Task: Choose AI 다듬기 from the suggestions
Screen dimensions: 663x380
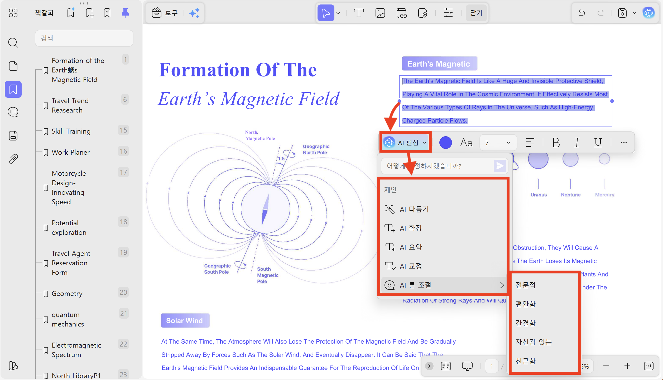Action: pos(444,209)
